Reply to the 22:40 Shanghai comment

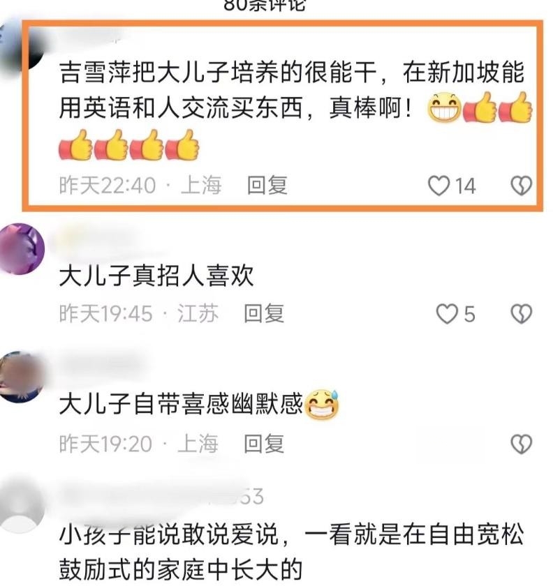[267, 186]
